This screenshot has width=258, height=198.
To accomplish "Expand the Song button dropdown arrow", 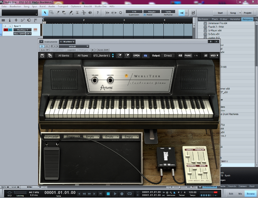I will (x=240, y=13).
